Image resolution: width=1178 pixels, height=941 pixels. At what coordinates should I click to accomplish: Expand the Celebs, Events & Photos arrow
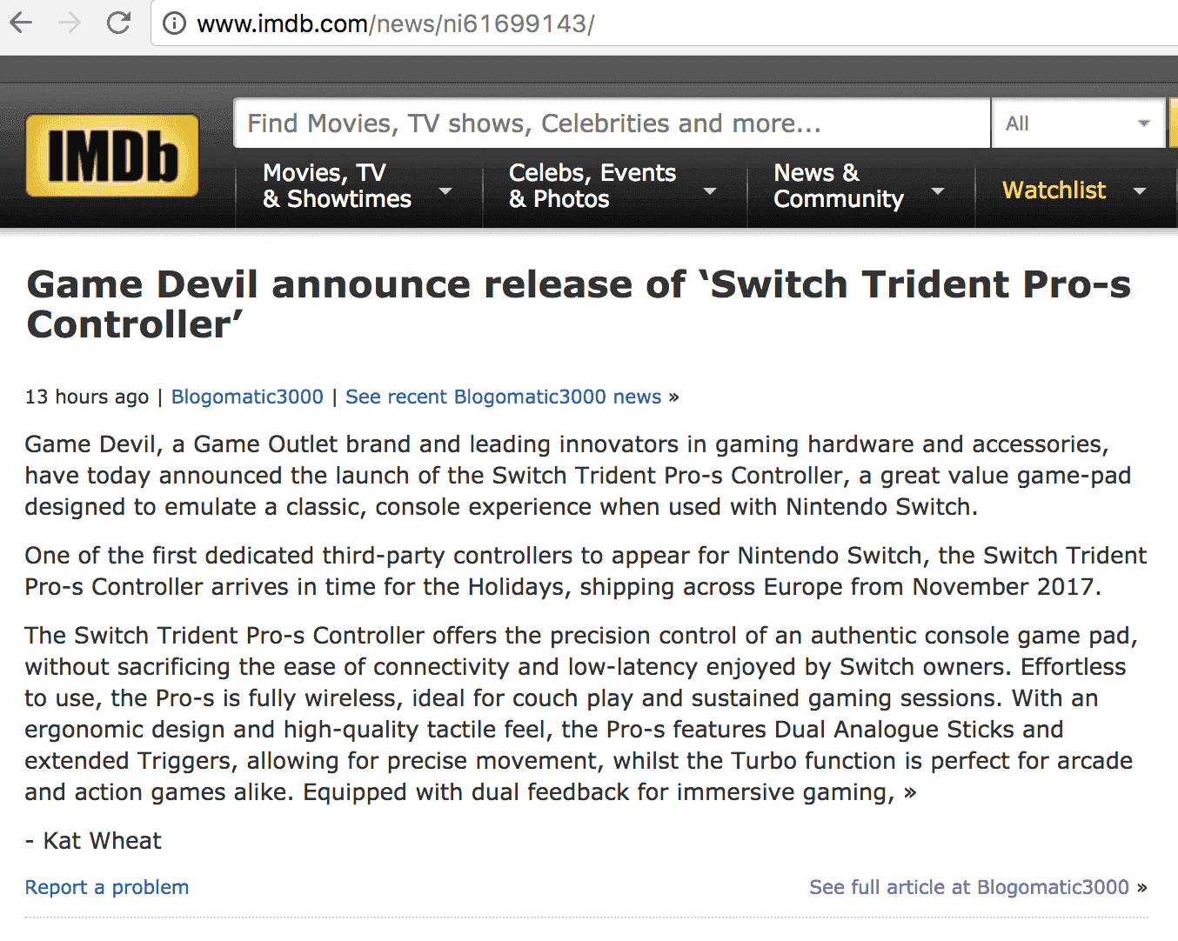[x=710, y=190]
